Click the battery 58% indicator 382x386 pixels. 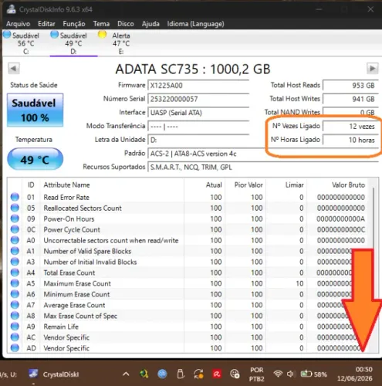314,374
